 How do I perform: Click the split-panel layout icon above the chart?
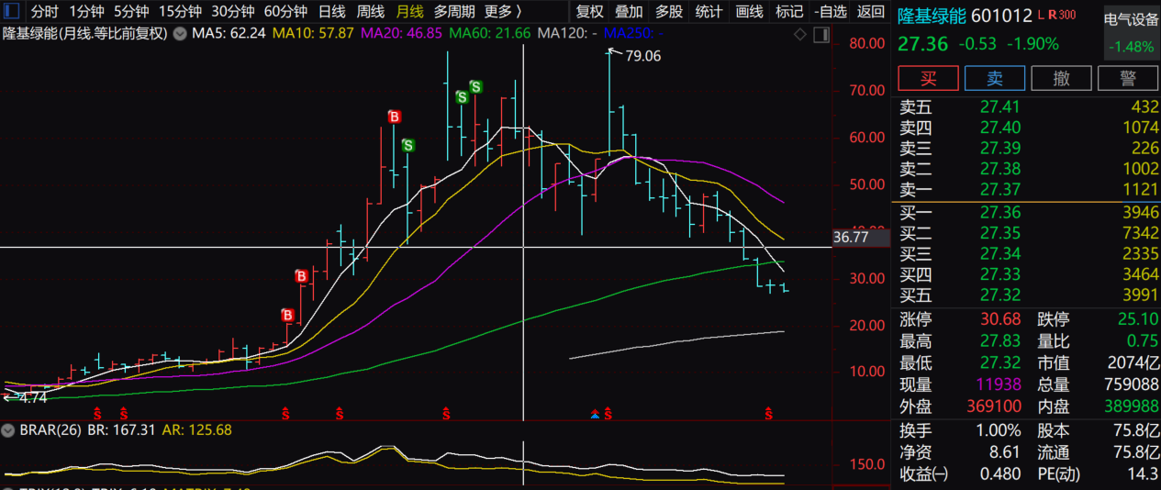(820, 35)
